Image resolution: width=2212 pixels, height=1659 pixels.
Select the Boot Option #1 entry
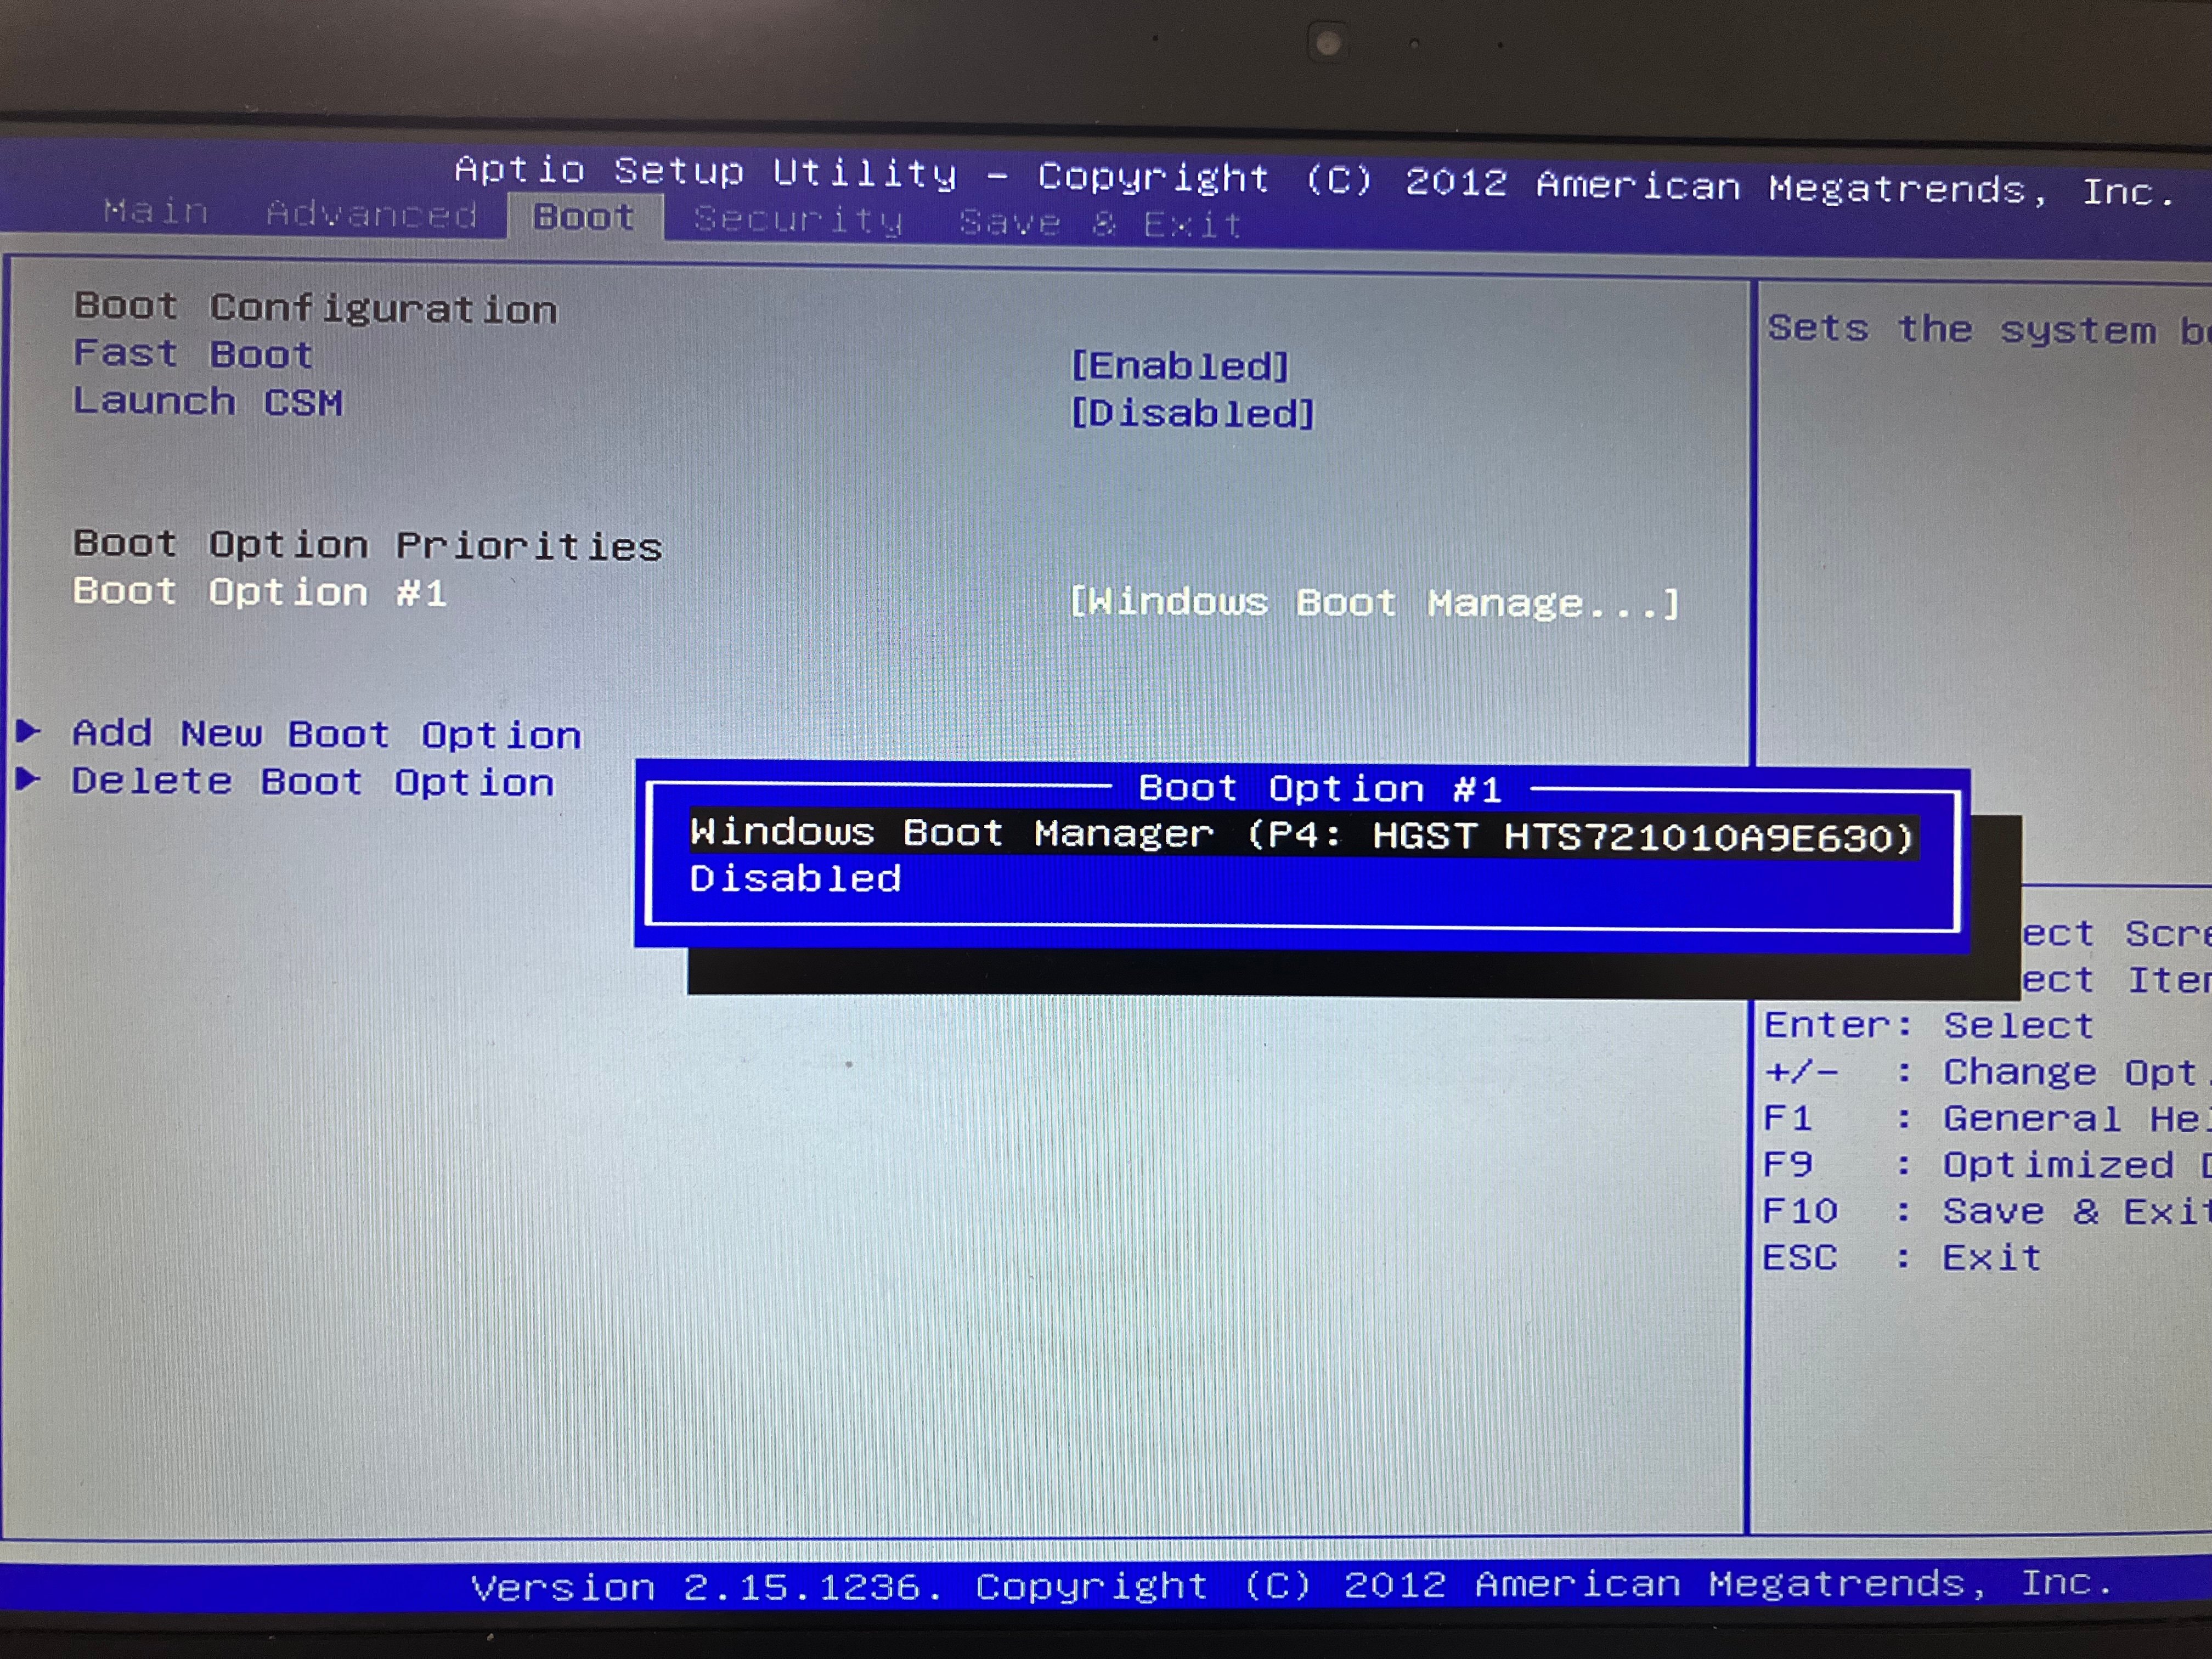click(x=260, y=592)
